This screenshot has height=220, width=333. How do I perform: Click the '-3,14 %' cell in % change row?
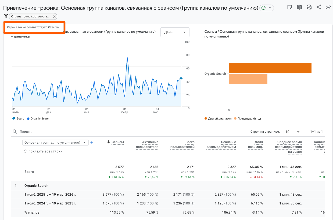pyautogui.click(x=257, y=212)
